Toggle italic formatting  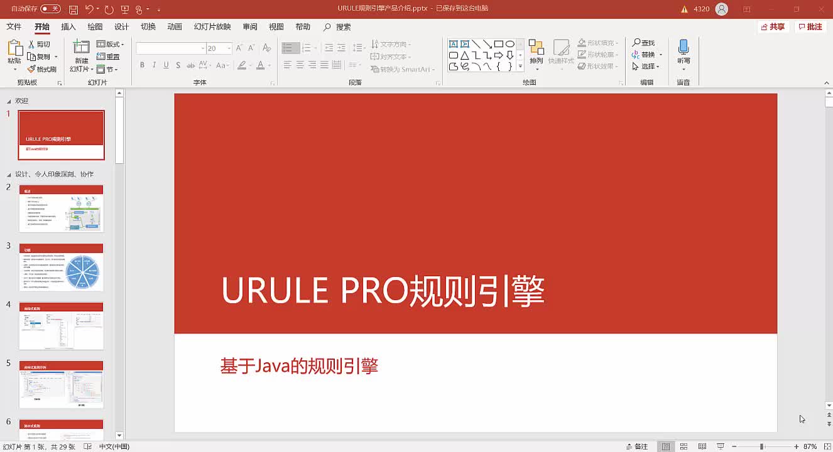tap(154, 65)
